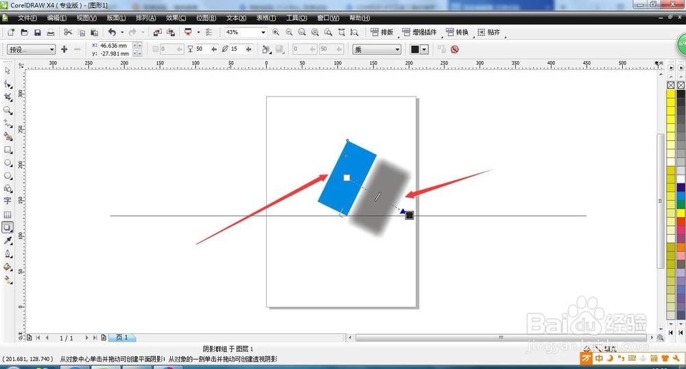This screenshot has height=369, width=686.
Task: Open the zoom level 43% dropdown
Action: (x=263, y=32)
